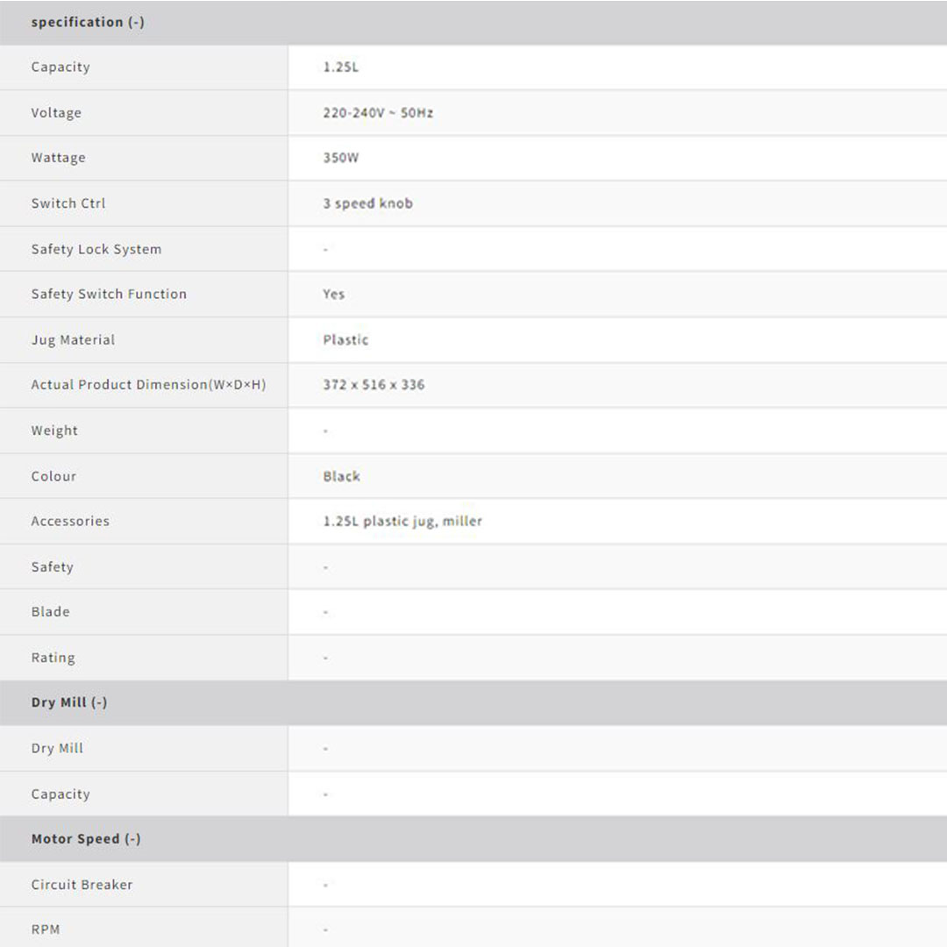Collapse the Dry Mill (-) section
The image size is (947, 947).
(x=69, y=702)
